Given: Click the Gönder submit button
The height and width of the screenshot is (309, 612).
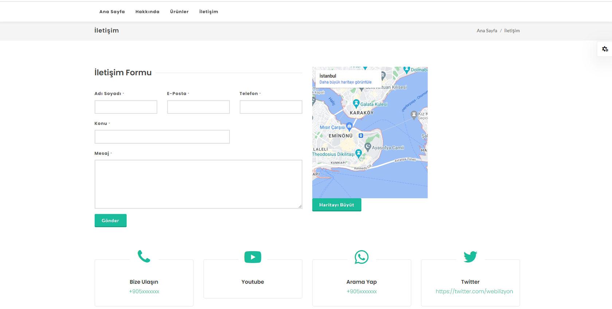Looking at the screenshot, I should pyautogui.click(x=110, y=220).
